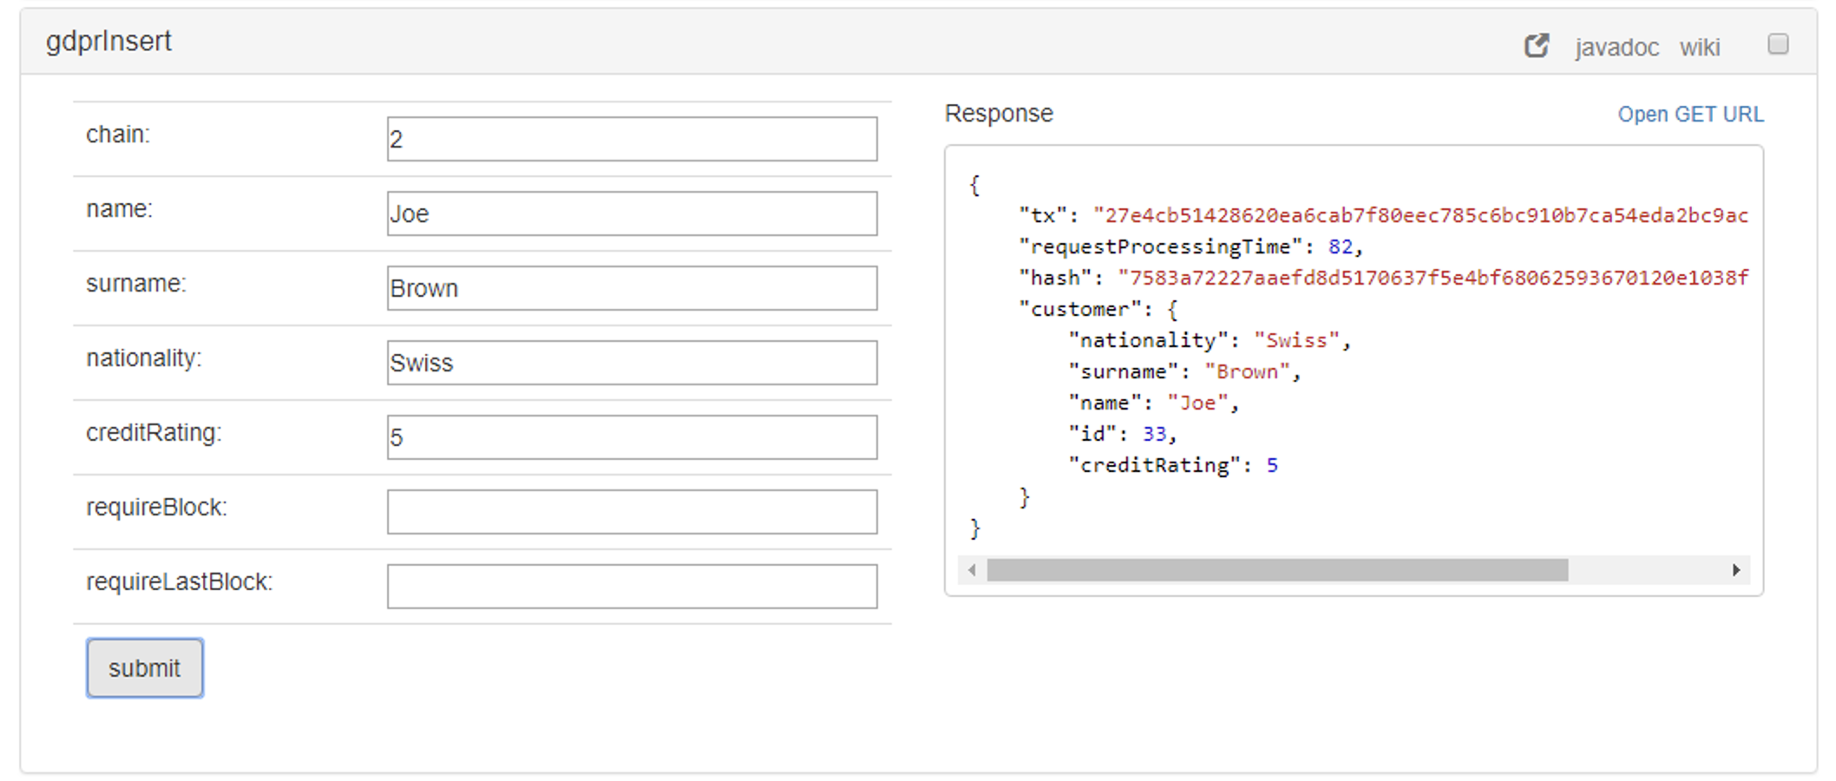The height and width of the screenshot is (781, 1836).
Task: Click the response scrollbar's left arrow
Action: [972, 570]
